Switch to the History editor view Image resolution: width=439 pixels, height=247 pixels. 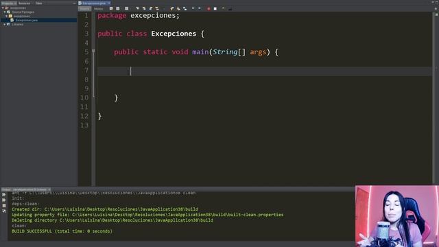coord(98,9)
